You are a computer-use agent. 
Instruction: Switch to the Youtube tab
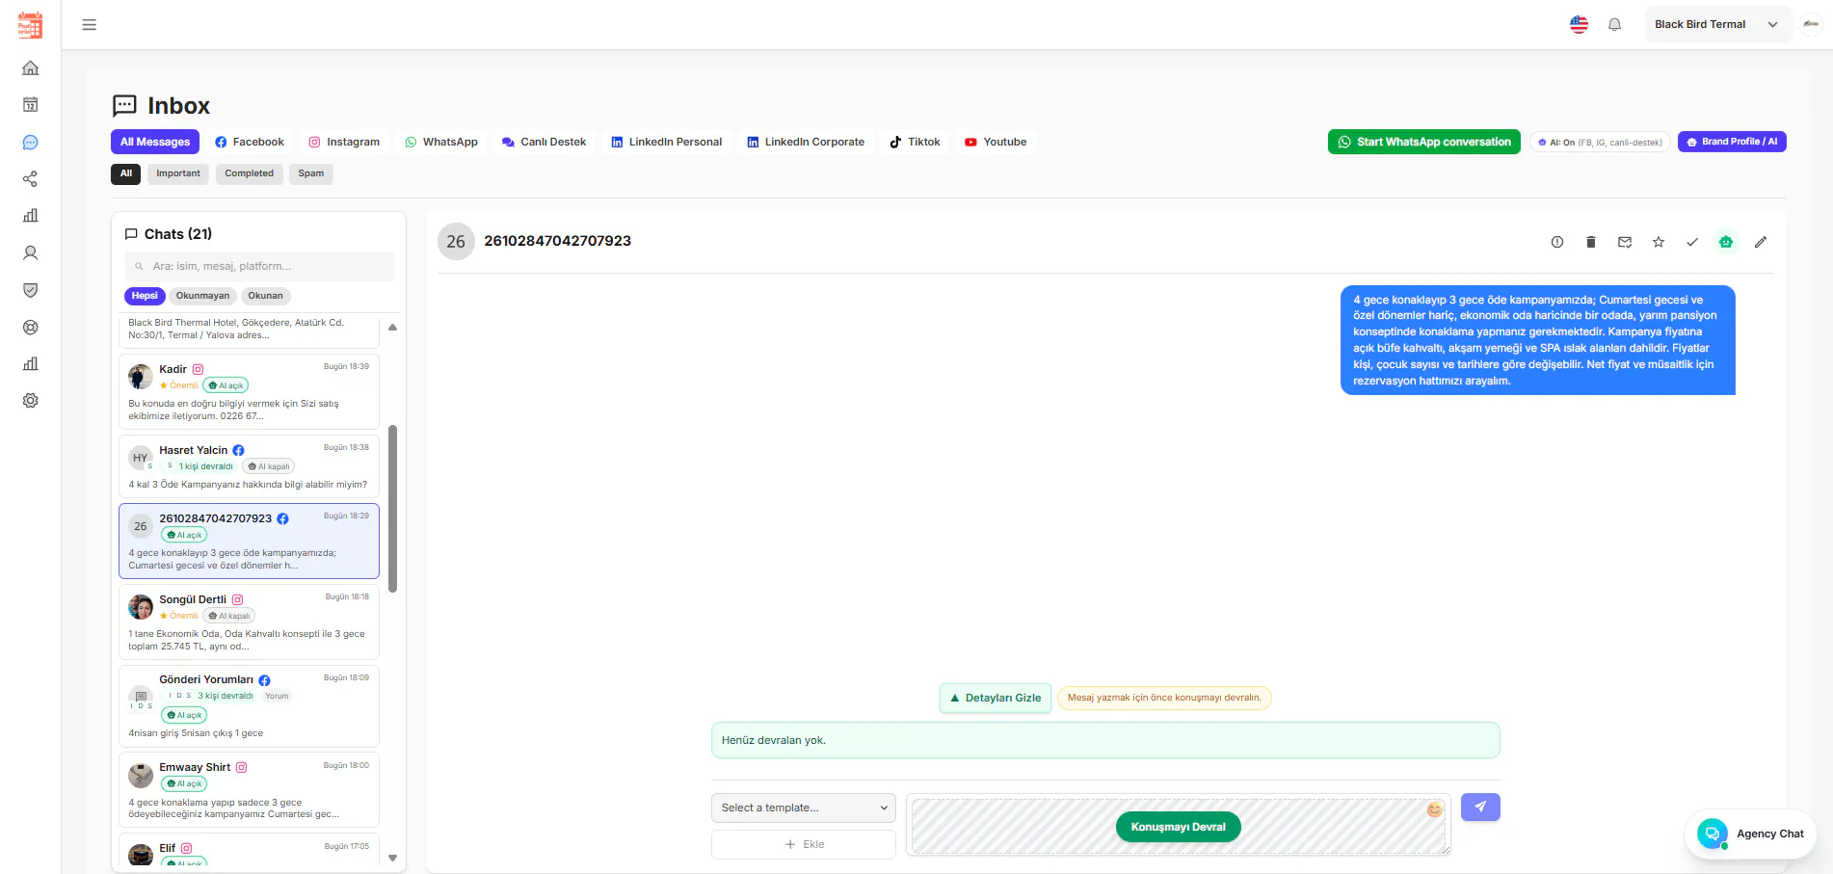996,142
